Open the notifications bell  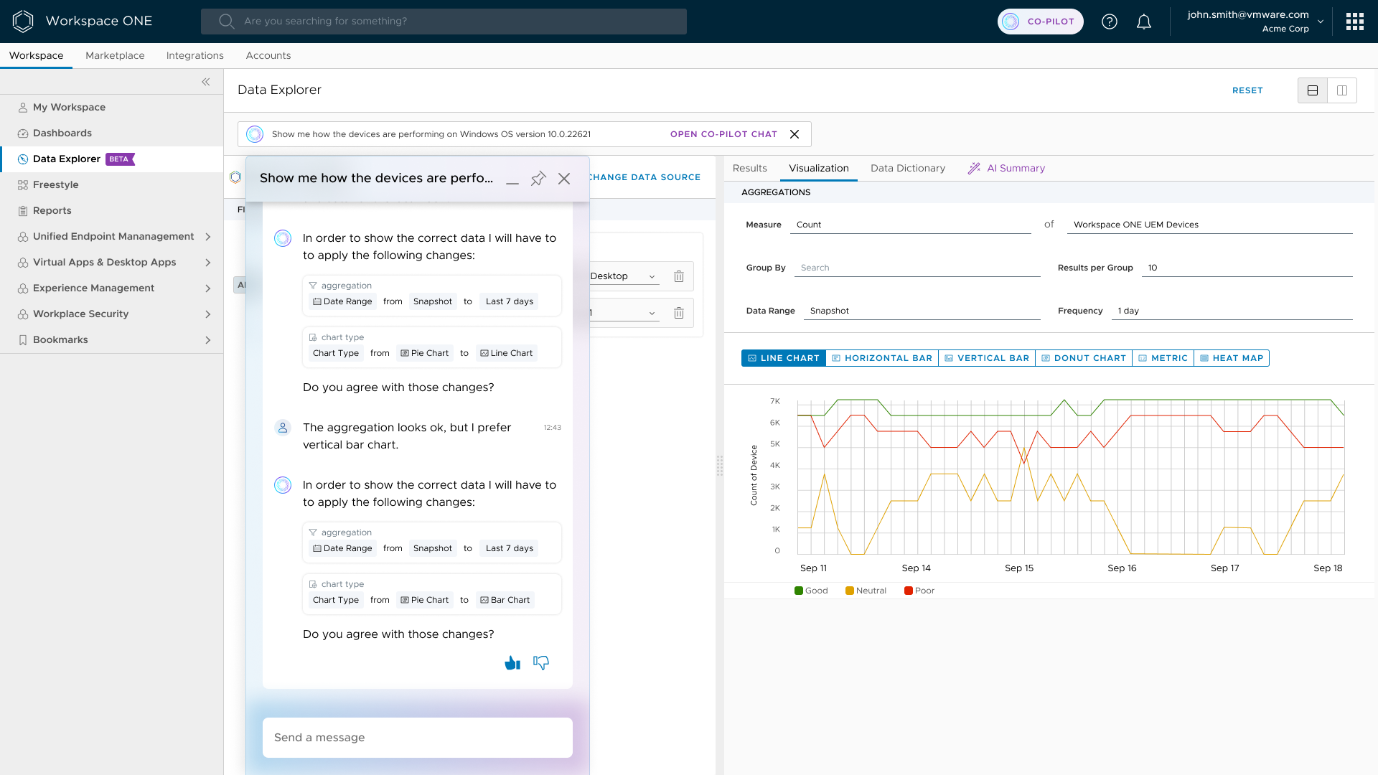point(1144,22)
